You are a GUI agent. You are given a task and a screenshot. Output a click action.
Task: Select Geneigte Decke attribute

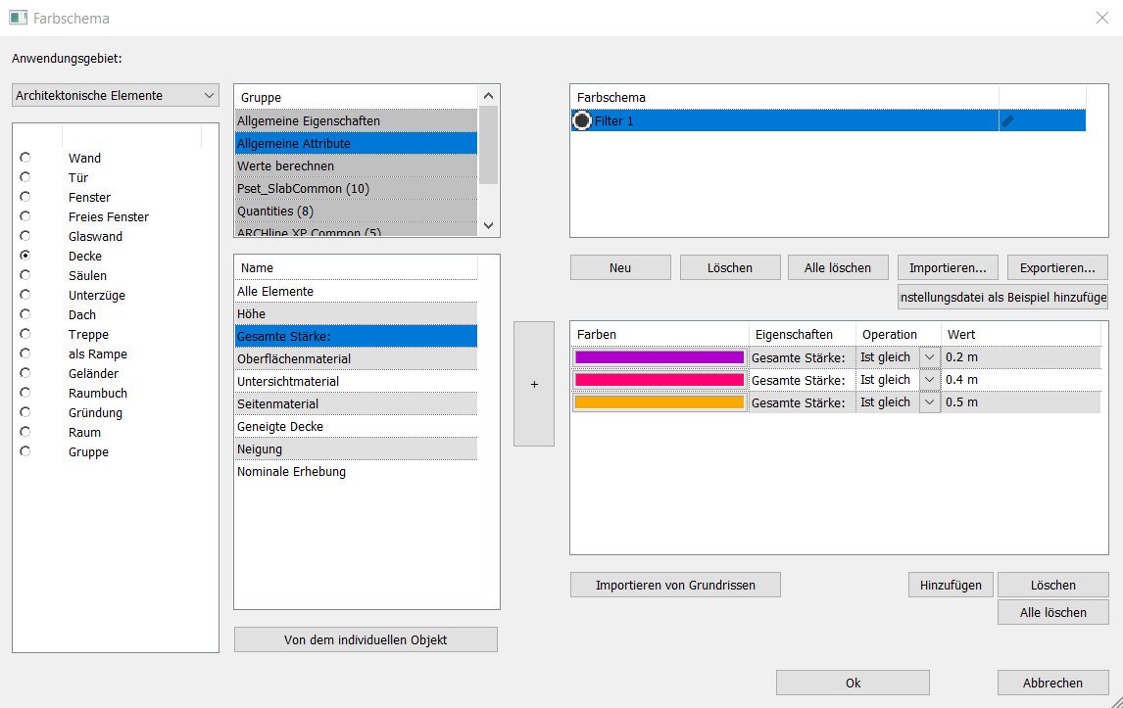coord(356,427)
